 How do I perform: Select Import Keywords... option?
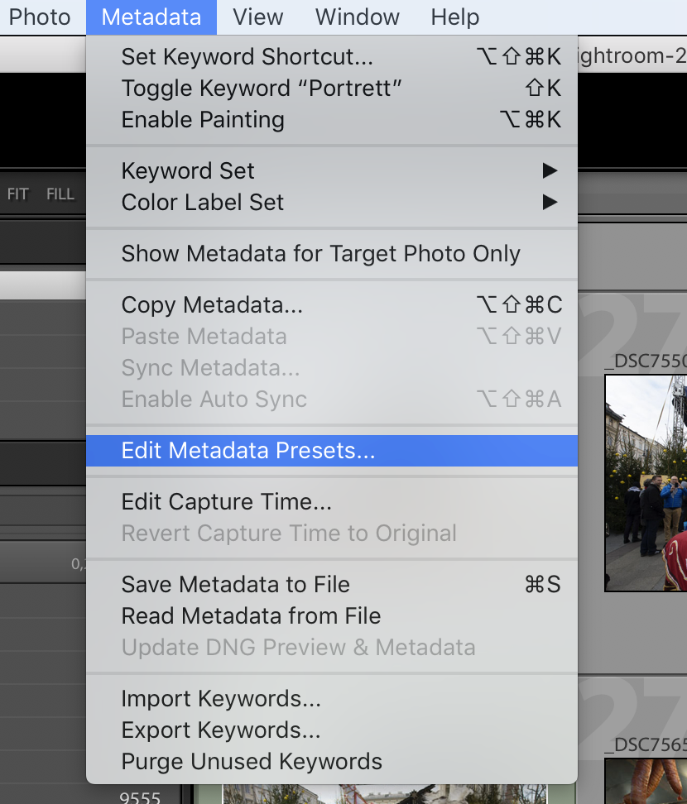coord(220,698)
